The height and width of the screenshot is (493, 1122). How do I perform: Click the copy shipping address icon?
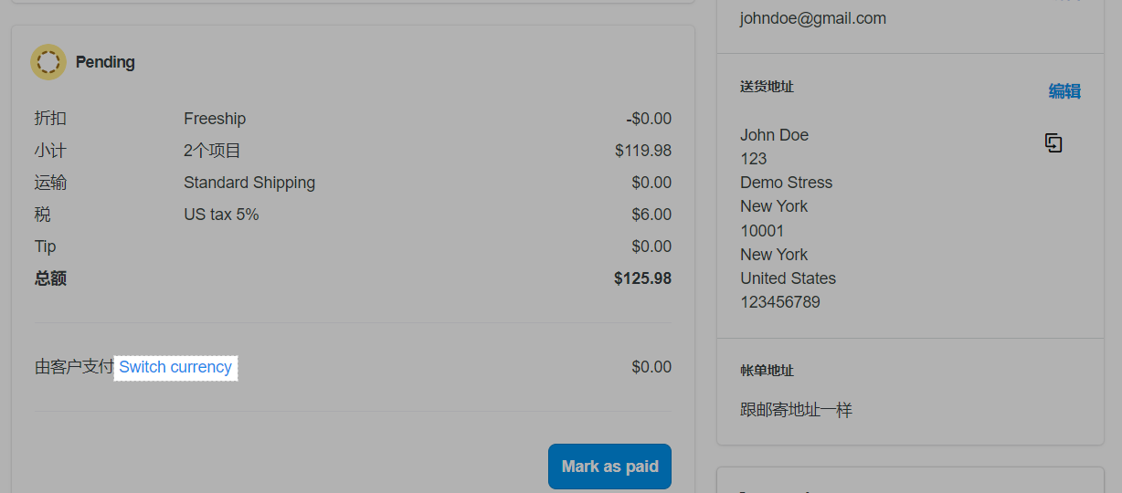[1053, 143]
